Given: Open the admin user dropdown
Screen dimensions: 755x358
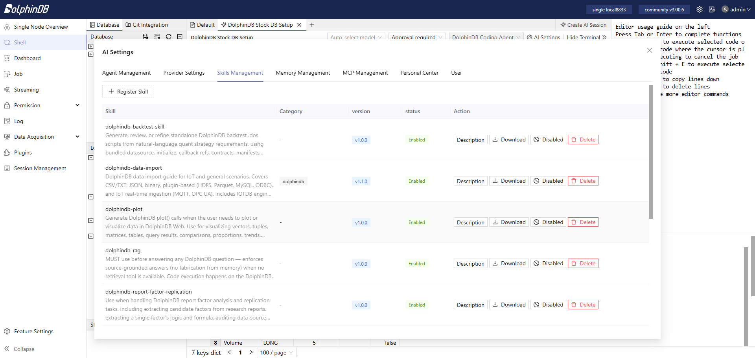Looking at the screenshot, I should [x=736, y=9].
